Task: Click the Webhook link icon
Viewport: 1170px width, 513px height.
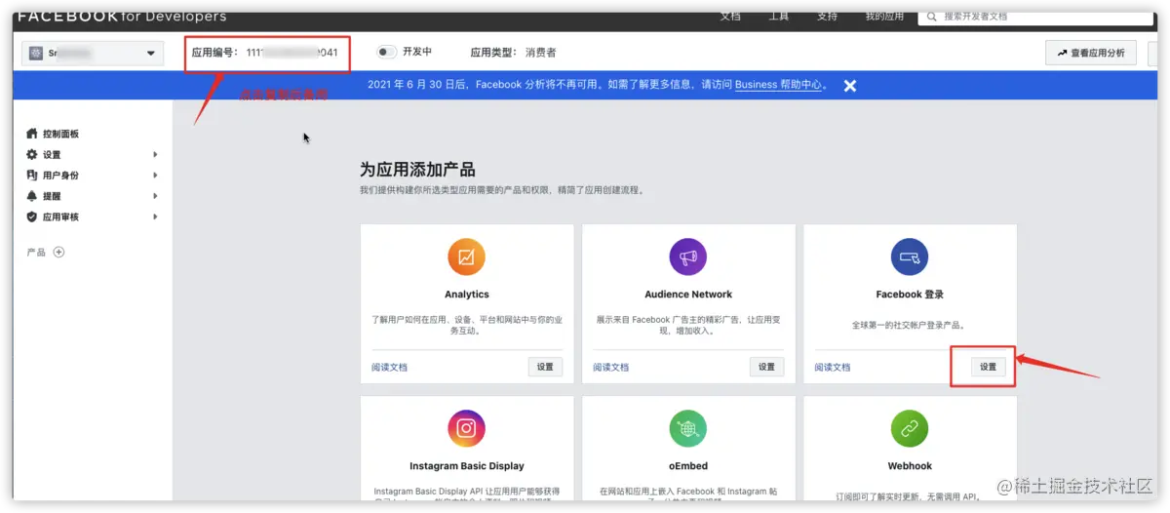Action: point(910,429)
